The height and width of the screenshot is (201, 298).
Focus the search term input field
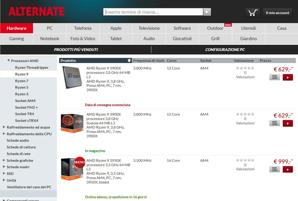pyautogui.click(x=153, y=12)
